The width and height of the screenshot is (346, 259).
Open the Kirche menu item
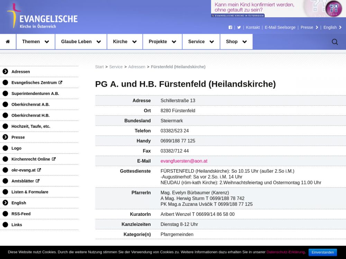pyautogui.click(x=125, y=42)
